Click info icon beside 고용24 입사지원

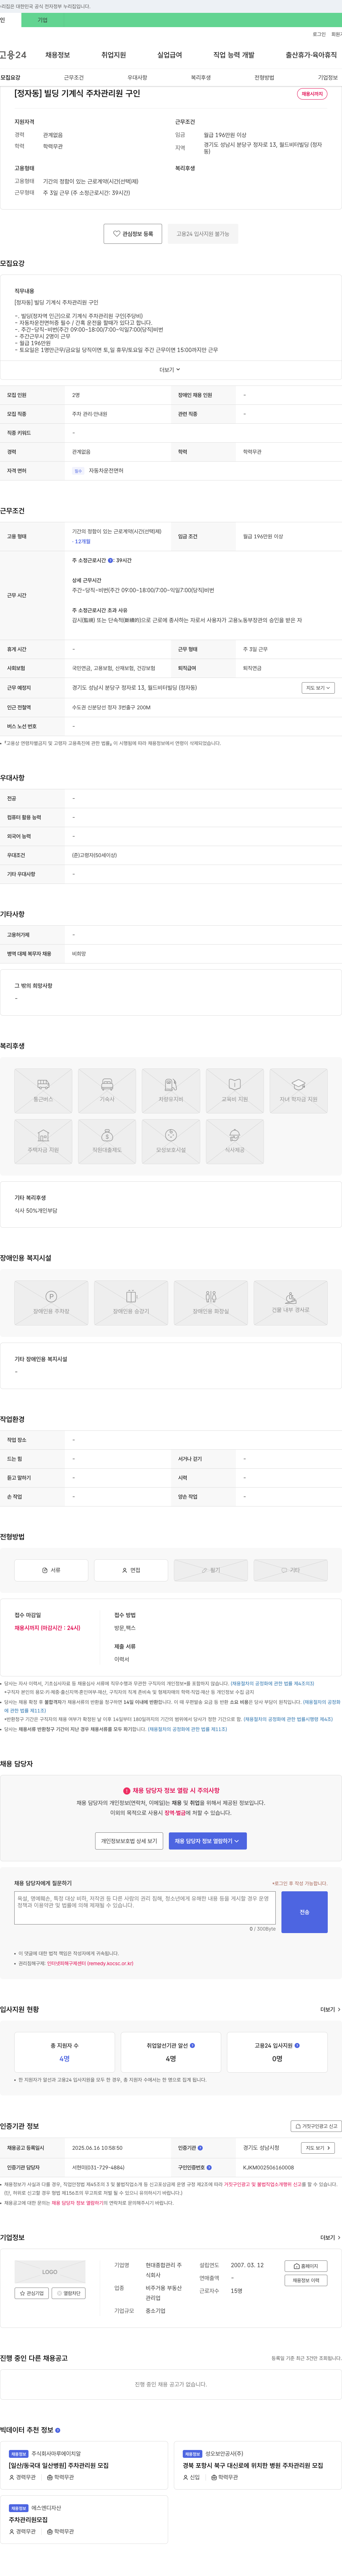pos(297,2045)
